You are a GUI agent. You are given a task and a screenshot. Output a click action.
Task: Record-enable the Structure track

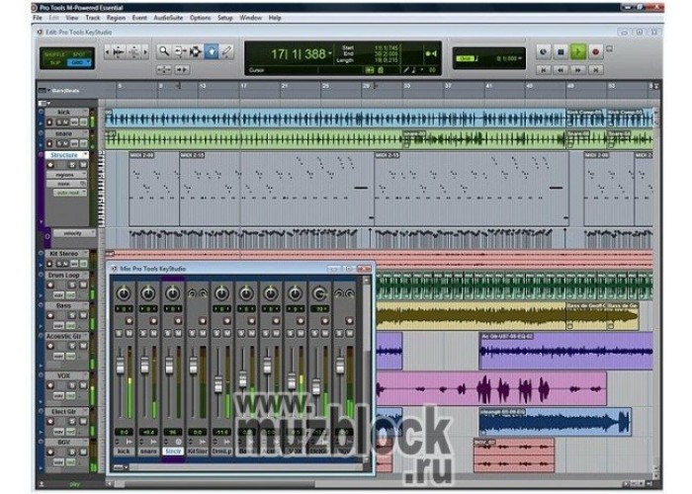[x=50, y=165]
